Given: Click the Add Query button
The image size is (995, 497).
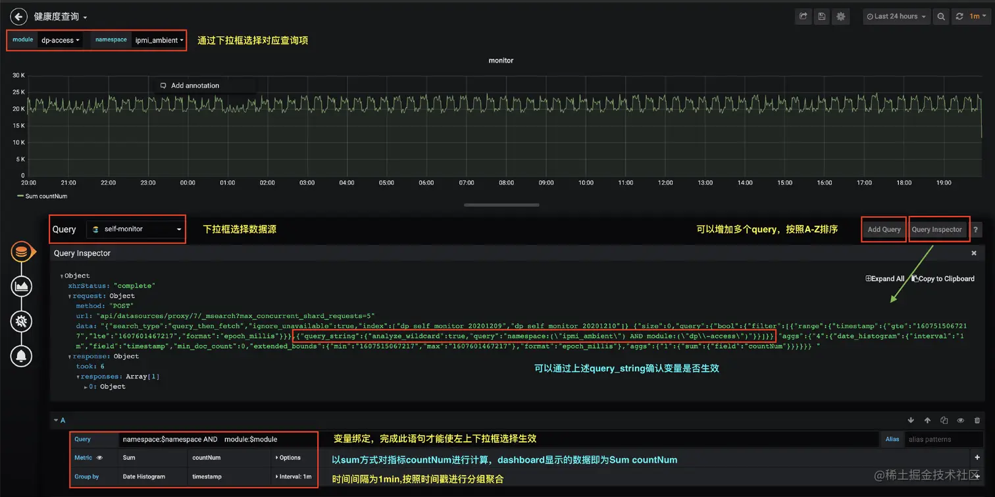Looking at the screenshot, I should click(x=884, y=229).
